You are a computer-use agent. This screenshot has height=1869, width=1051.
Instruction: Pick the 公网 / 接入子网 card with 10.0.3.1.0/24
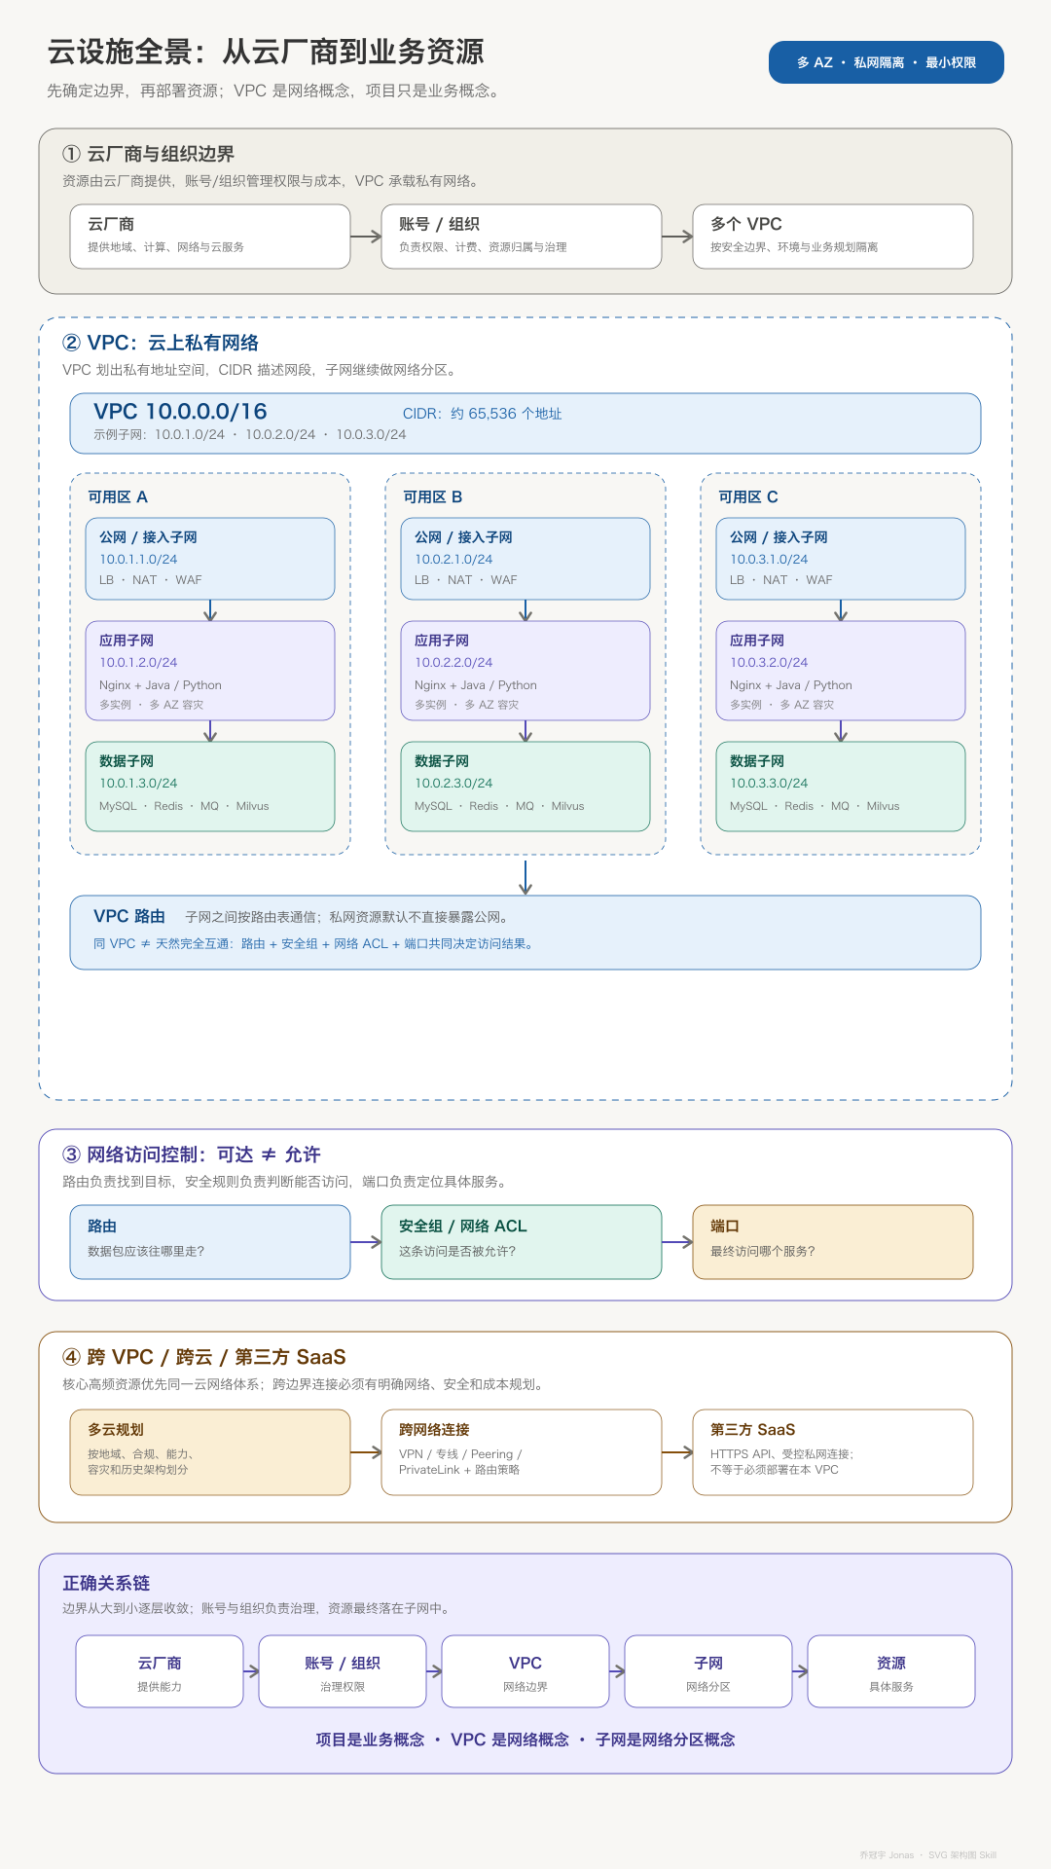[841, 559]
